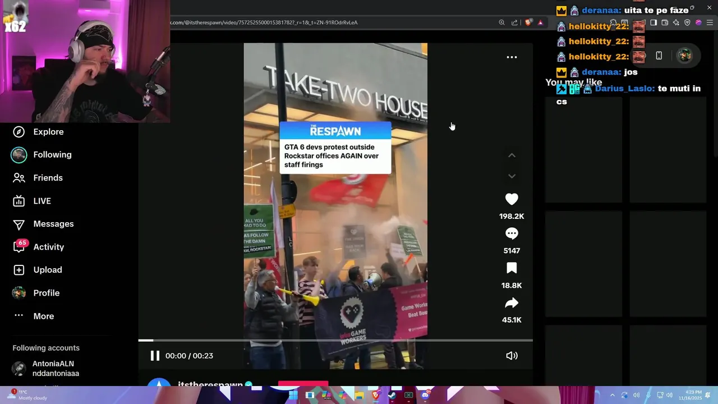Click the Brave Rewards triangle icon
This screenshot has height=404, width=718.
pos(541,23)
